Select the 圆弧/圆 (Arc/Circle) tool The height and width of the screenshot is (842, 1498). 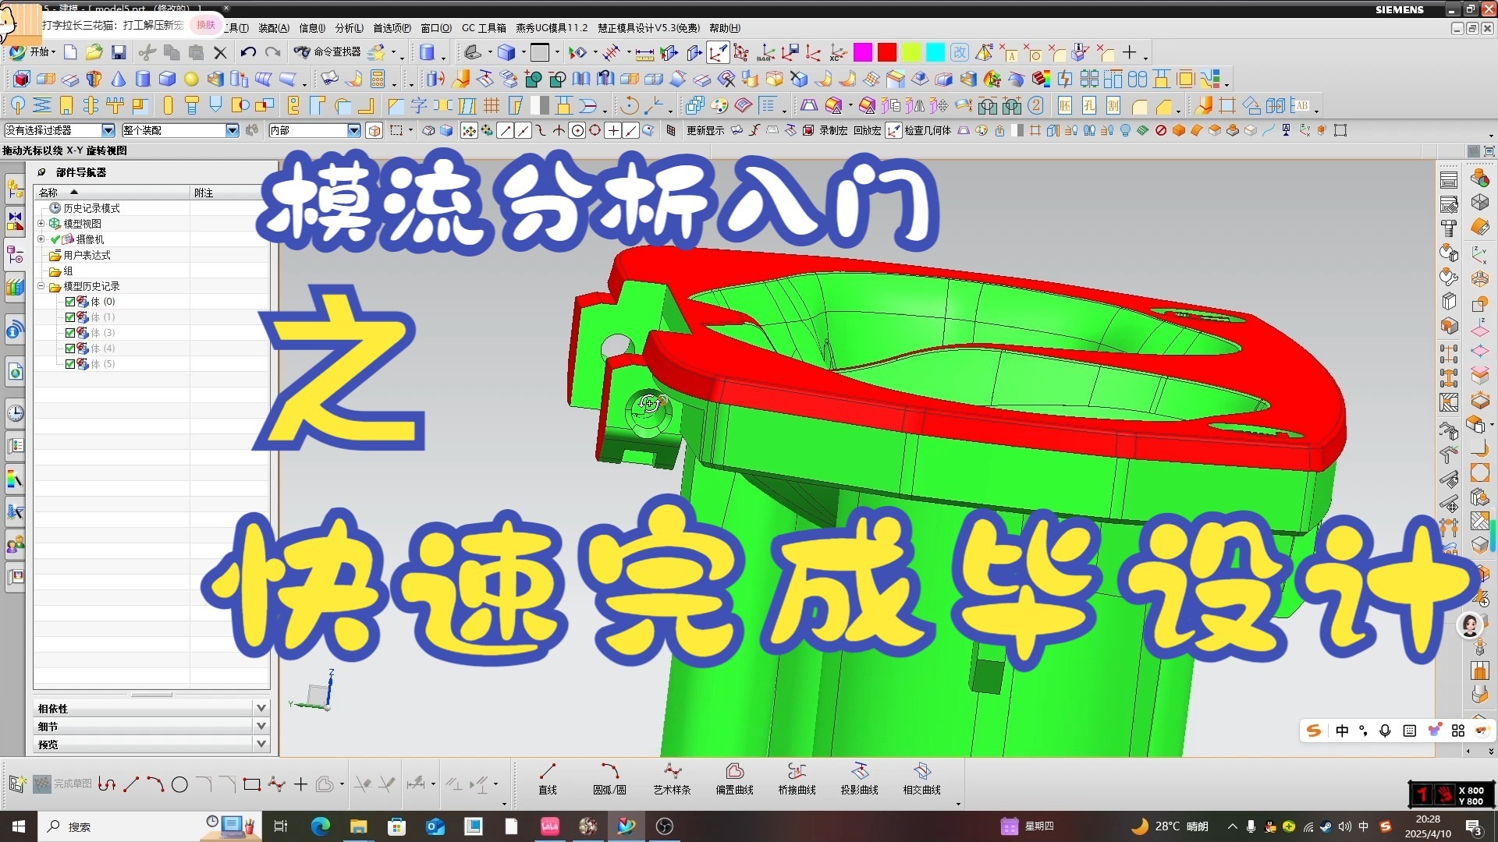(x=609, y=780)
